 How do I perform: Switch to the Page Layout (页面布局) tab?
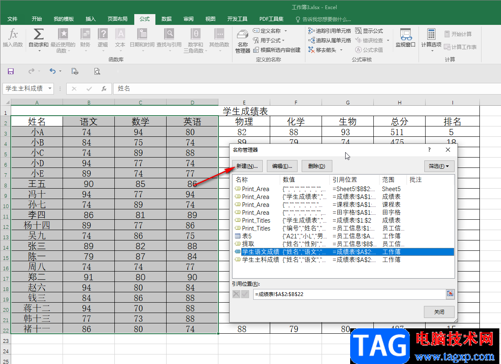[118, 19]
